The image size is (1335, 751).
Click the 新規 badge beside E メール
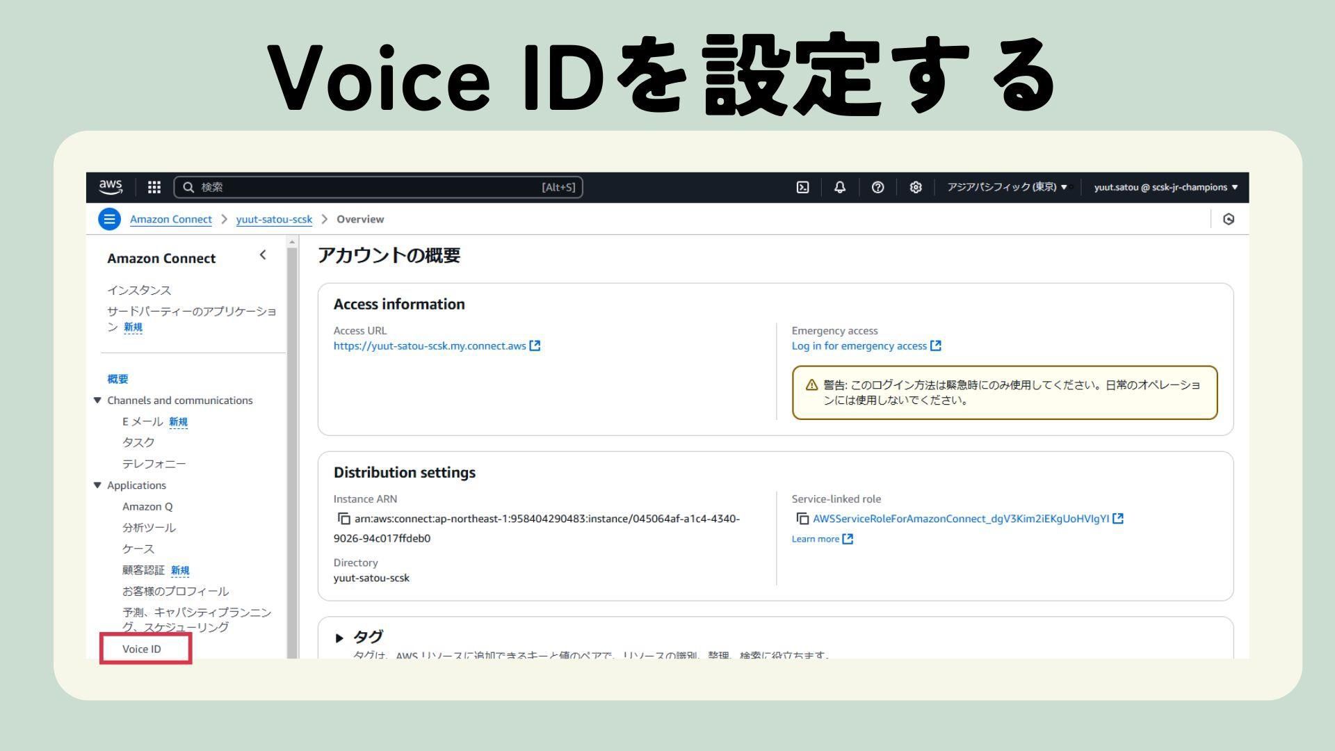tap(179, 421)
